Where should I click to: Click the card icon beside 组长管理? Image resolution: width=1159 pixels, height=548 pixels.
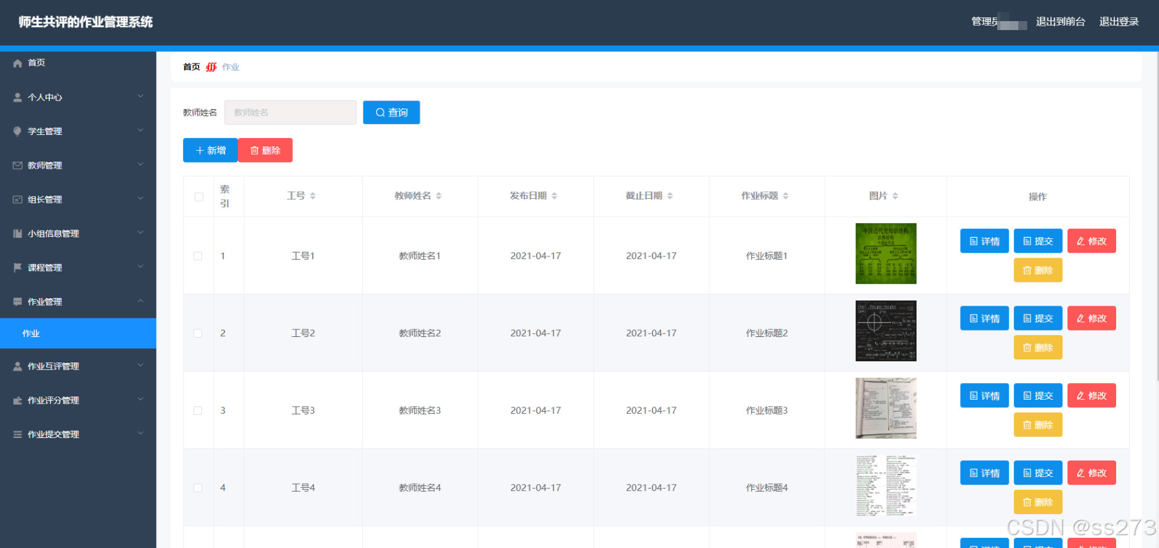[17, 200]
